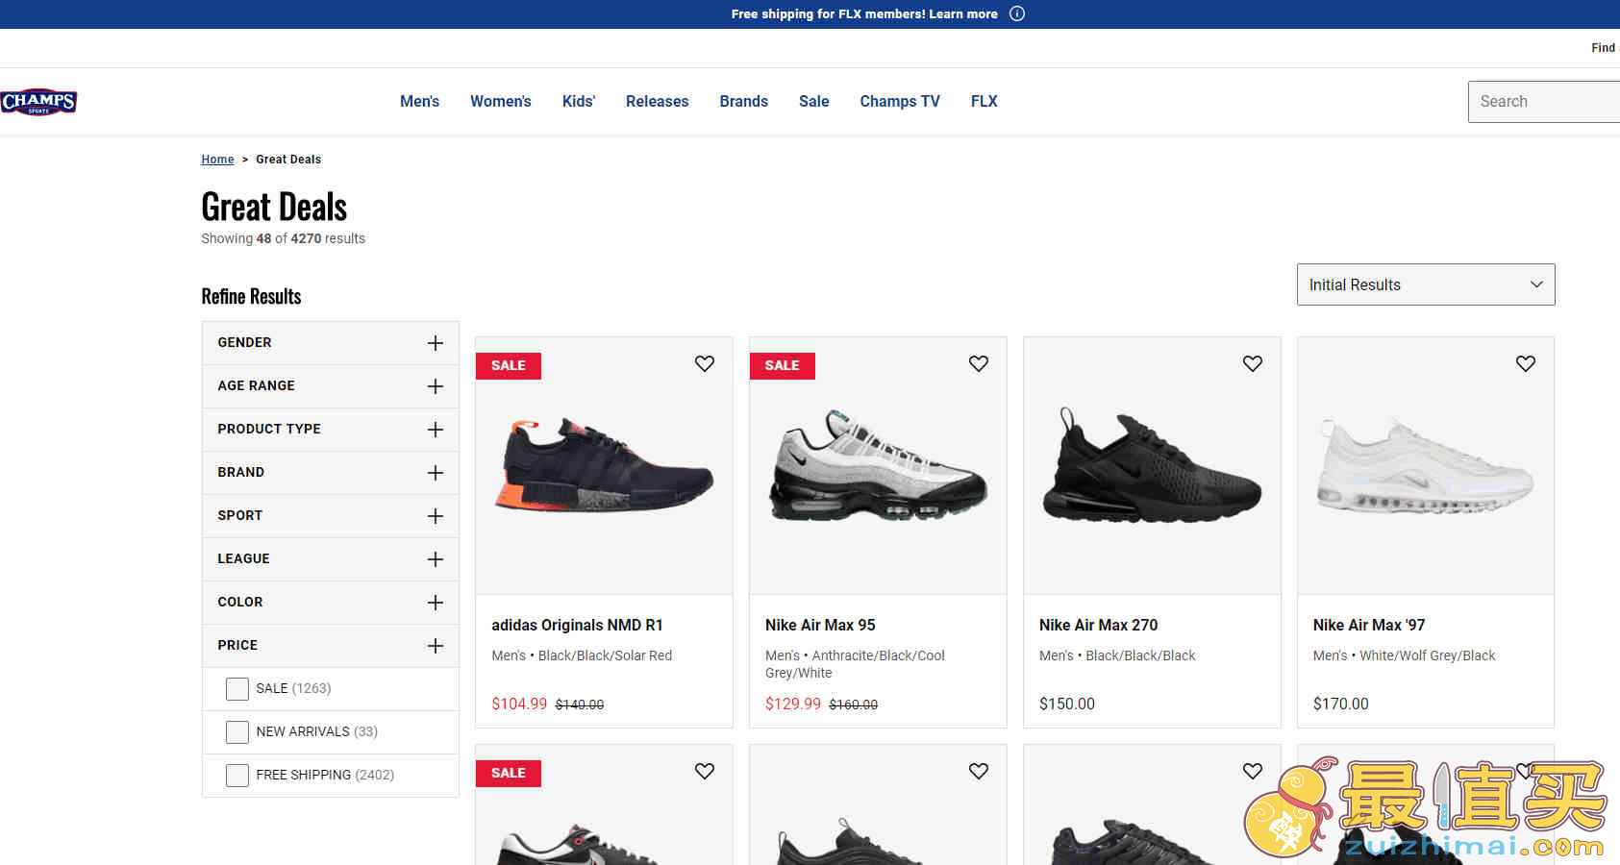Screen dimensions: 1620x865
Task: Favorite the Nike Air Max 270 heart
Action: tap(1253, 363)
